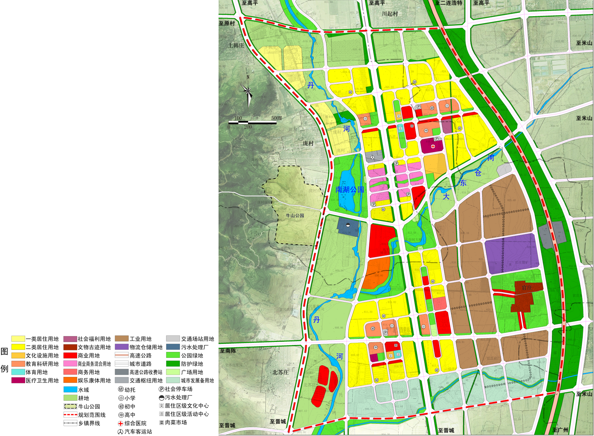Select the 高中 high school legend icon
This screenshot has width=594, height=436.
click(x=120, y=415)
